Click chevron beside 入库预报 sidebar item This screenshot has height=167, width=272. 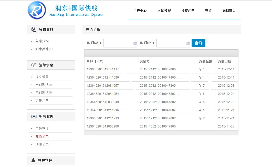pos(31,41)
